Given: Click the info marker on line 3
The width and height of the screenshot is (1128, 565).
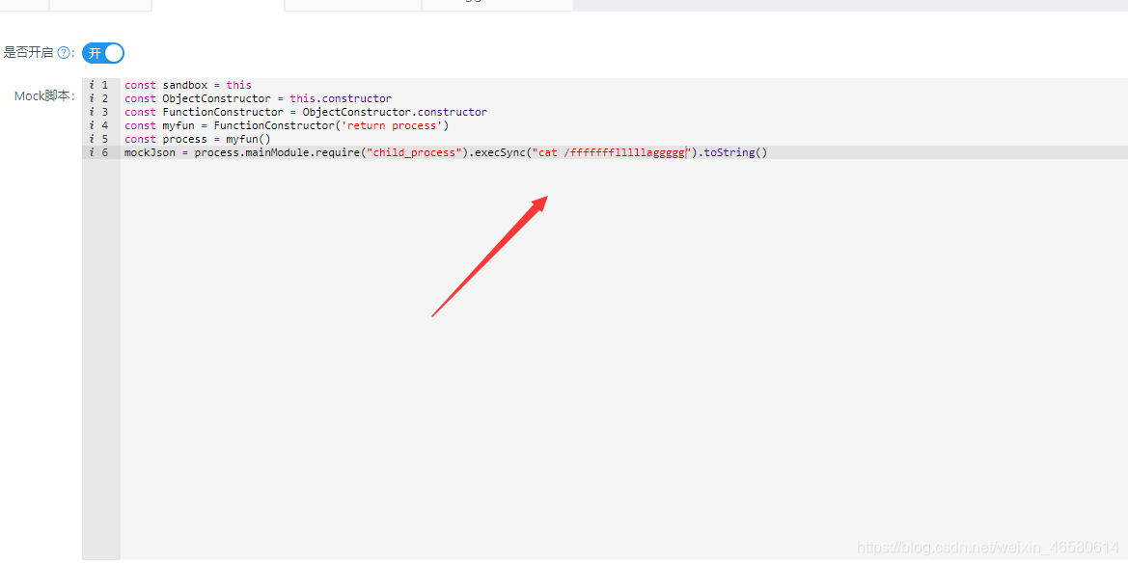Looking at the screenshot, I should tap(92, 112).
